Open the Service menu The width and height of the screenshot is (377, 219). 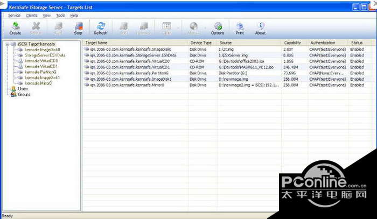coord(14,16)
